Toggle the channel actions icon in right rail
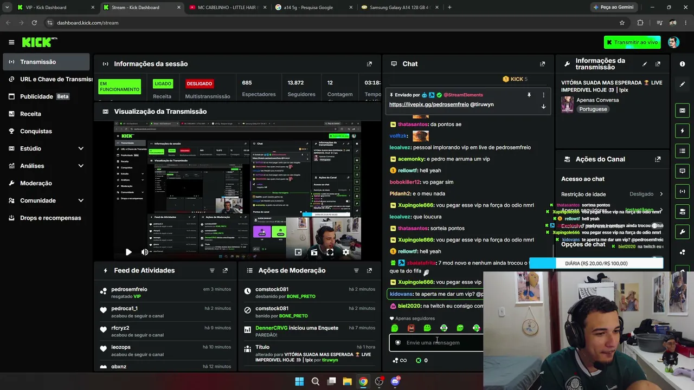The height and width of the screenshot is (390, 694). coord(682,211)
